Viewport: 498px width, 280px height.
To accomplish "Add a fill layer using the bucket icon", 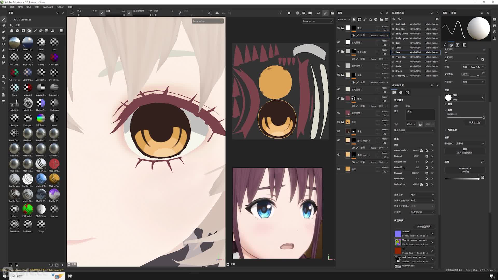I will click(370, 19).
